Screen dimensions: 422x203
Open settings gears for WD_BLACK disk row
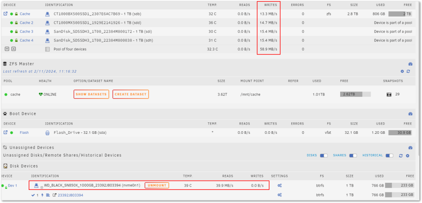(x=280, y=186)
